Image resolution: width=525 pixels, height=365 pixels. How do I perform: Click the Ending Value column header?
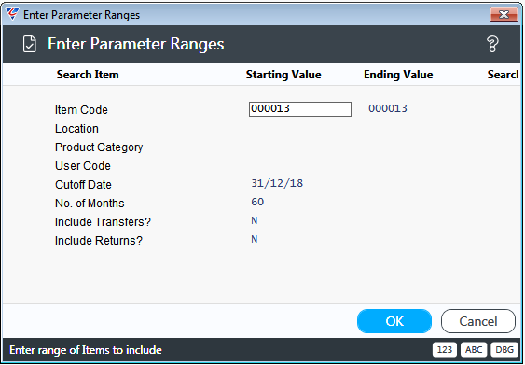(x=398, y=75)
